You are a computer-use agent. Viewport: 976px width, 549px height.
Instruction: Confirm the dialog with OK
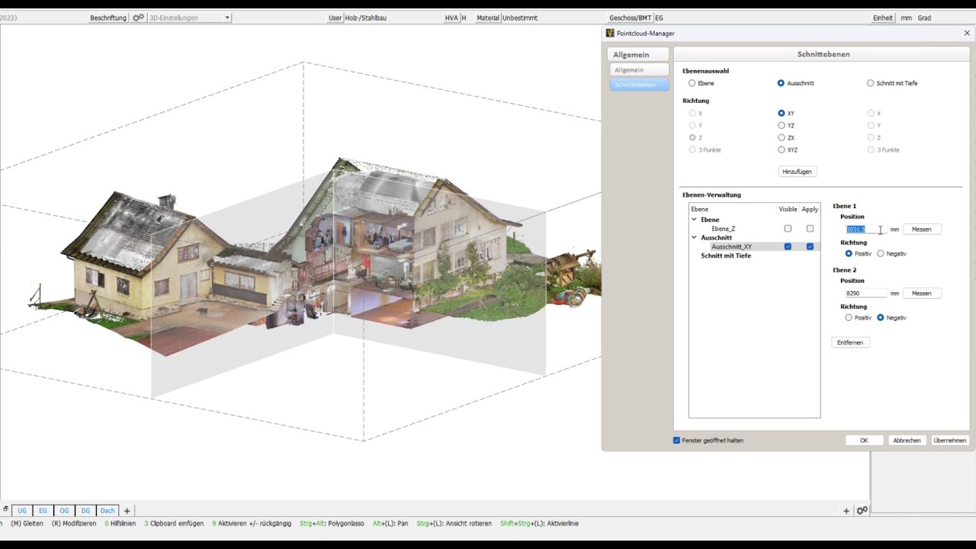pos(864,441)
